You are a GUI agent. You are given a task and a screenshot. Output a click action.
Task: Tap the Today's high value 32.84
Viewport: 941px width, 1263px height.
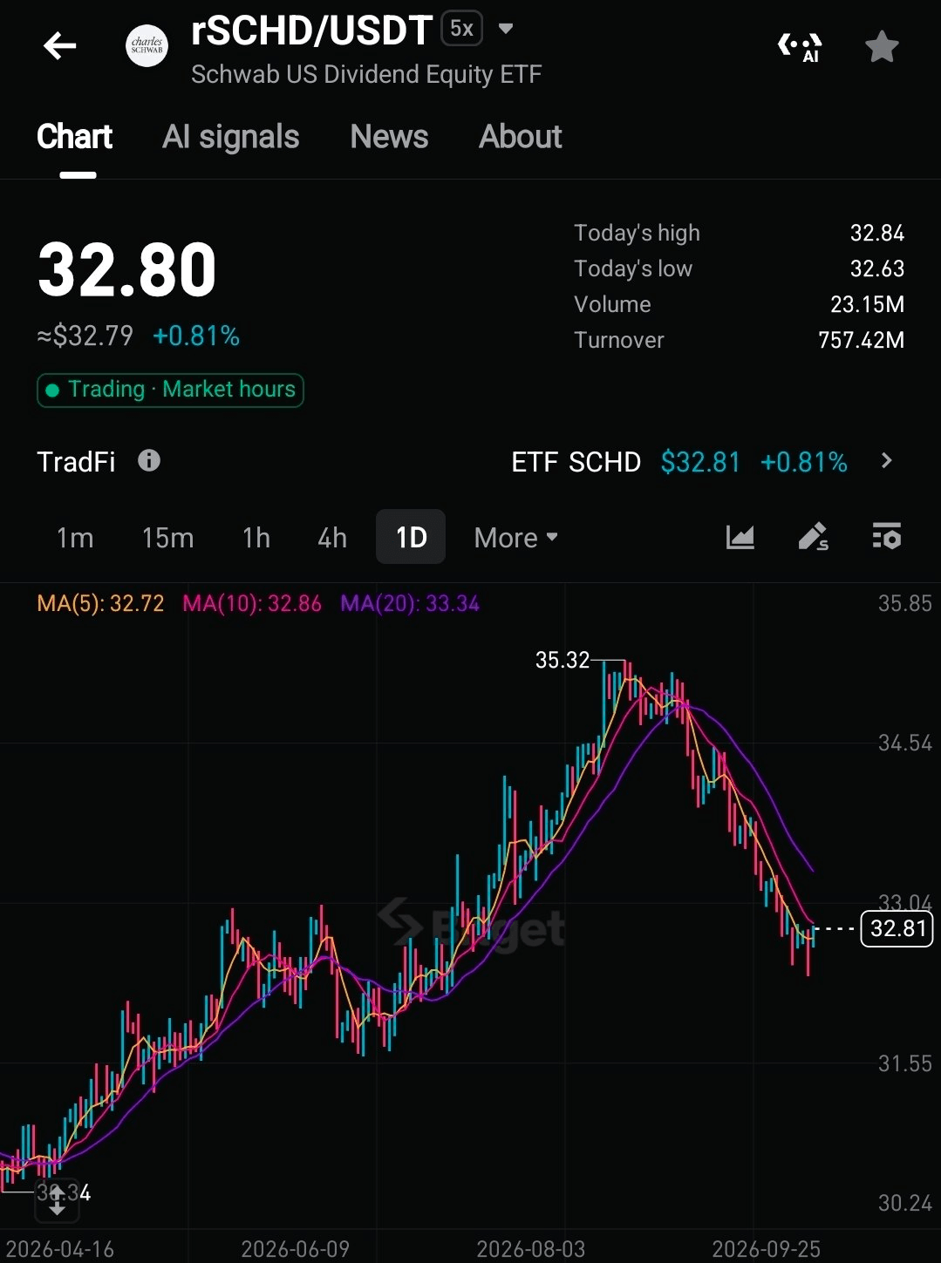(877, 233)
